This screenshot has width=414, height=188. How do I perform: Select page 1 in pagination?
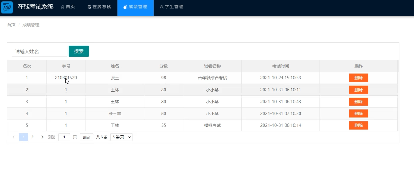[x=24, y=137]
